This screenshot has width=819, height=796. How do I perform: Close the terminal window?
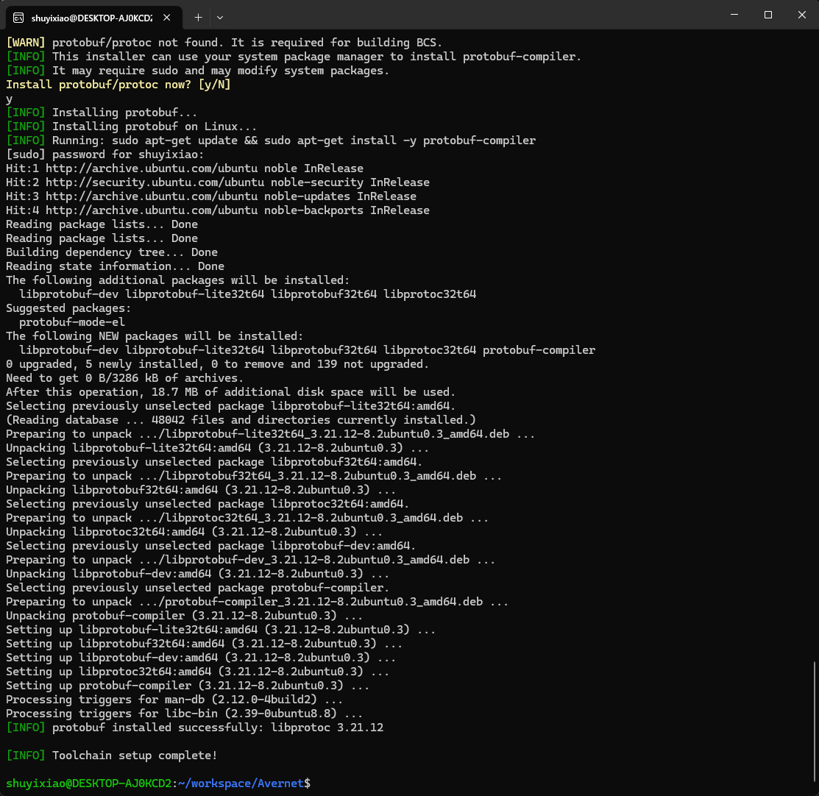802,15
